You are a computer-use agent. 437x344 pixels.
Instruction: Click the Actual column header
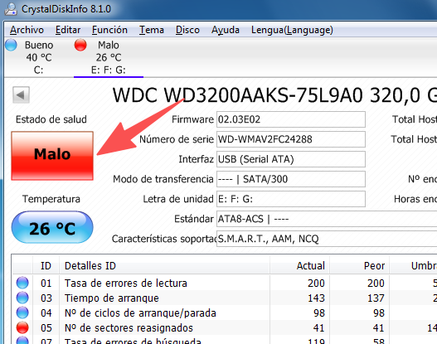click(x=299, y=265)
